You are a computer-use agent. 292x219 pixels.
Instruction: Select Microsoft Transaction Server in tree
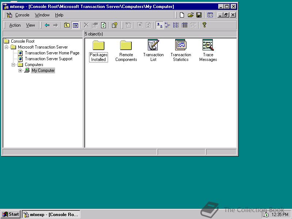pos(43,47)
